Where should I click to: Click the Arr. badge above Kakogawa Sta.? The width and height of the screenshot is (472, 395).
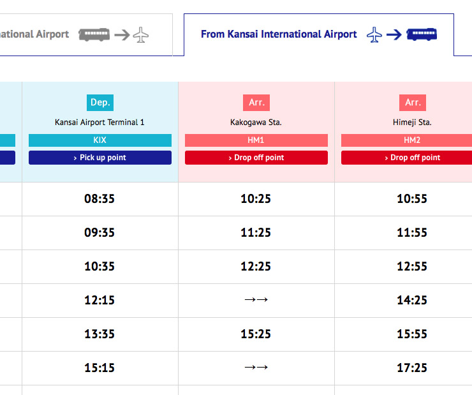256,103
